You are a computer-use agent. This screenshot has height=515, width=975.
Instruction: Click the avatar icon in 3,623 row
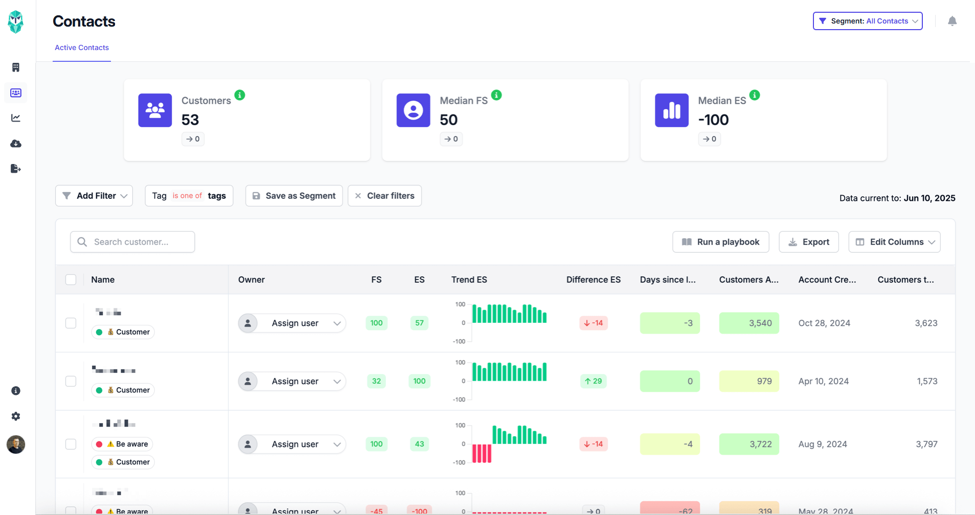coord(248,323)
